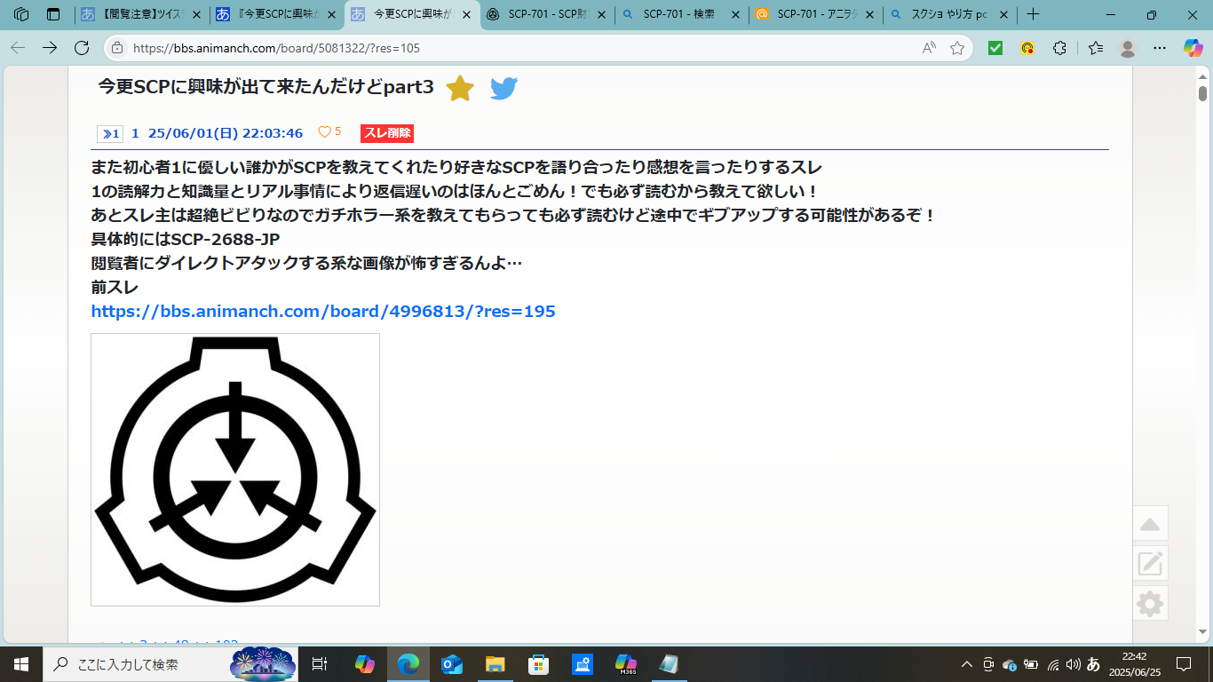Open the notification center icon
The width and height of the screenshot is (1213, 682).
(x=1184, y=664)
